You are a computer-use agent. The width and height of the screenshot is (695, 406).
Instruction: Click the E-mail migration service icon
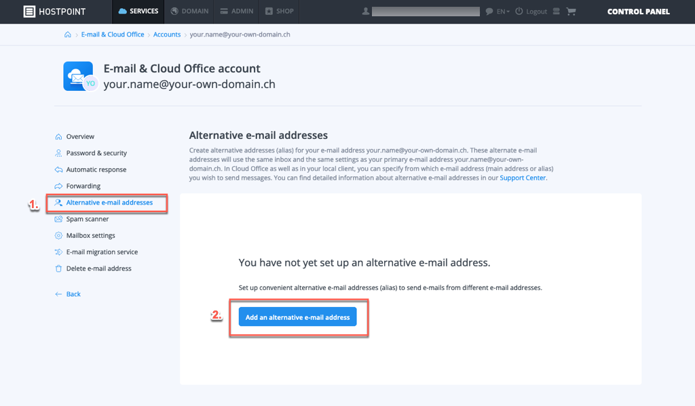(58, 252)
